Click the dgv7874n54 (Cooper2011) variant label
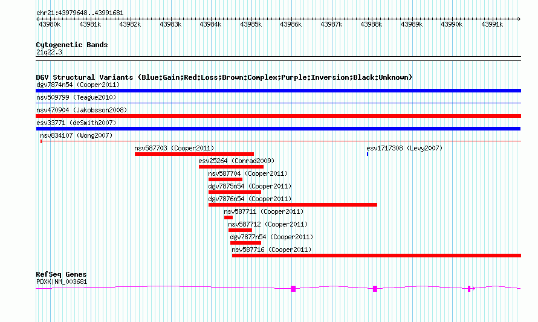Image resolution: width=538 pixels, height=322 pixels. coord(78,85)
